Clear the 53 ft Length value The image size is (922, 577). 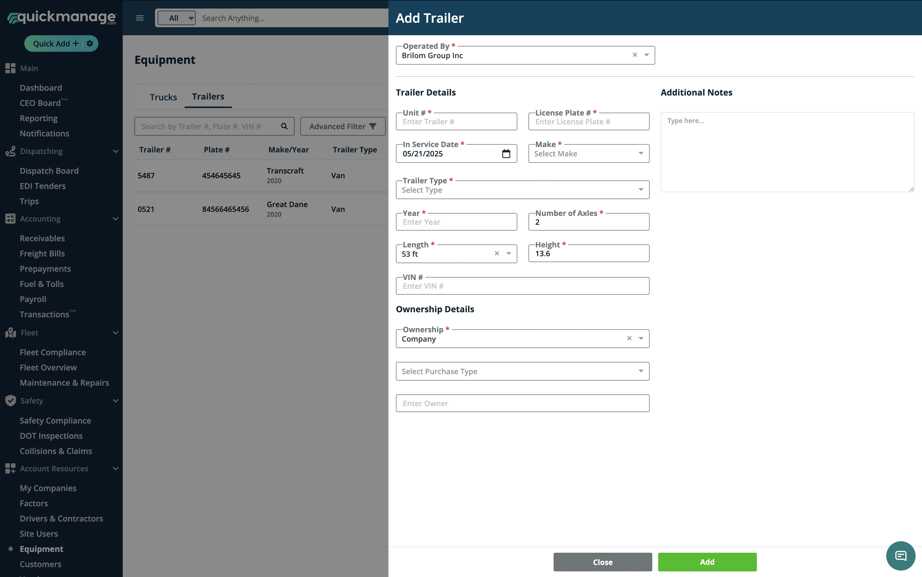coord(497,253)
